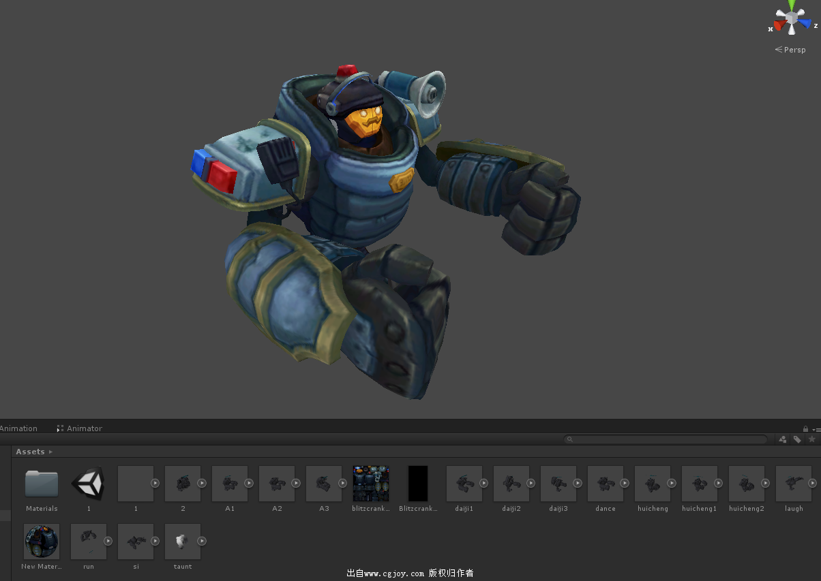Open the panel options menu icon
Screen dimensions: 821x581
tap(816, 429)
